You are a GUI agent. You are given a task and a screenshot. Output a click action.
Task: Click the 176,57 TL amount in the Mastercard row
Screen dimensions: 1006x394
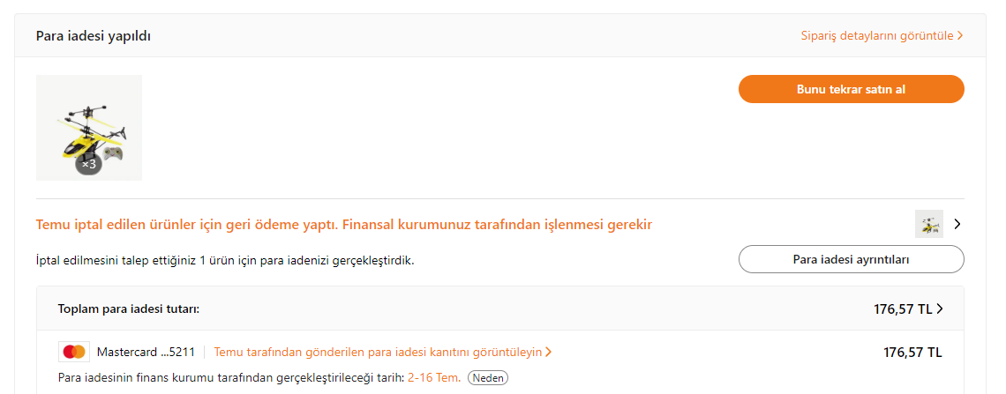click(912, 352)
